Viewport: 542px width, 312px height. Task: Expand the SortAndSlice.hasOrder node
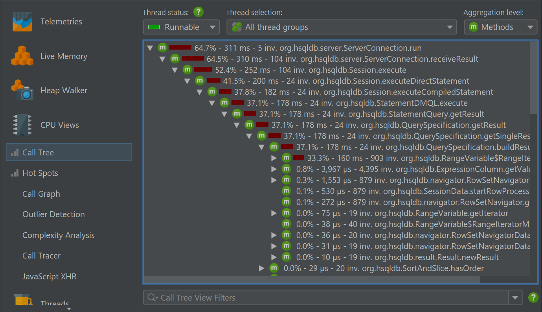[262, 268]
